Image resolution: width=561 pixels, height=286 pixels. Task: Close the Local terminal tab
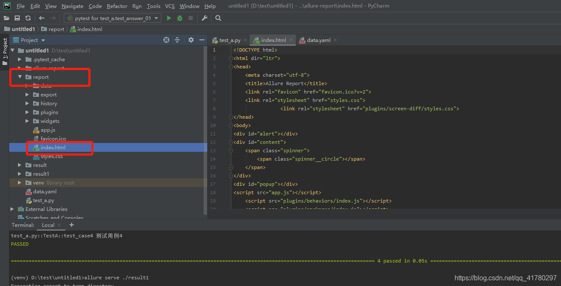coord(59,225)
